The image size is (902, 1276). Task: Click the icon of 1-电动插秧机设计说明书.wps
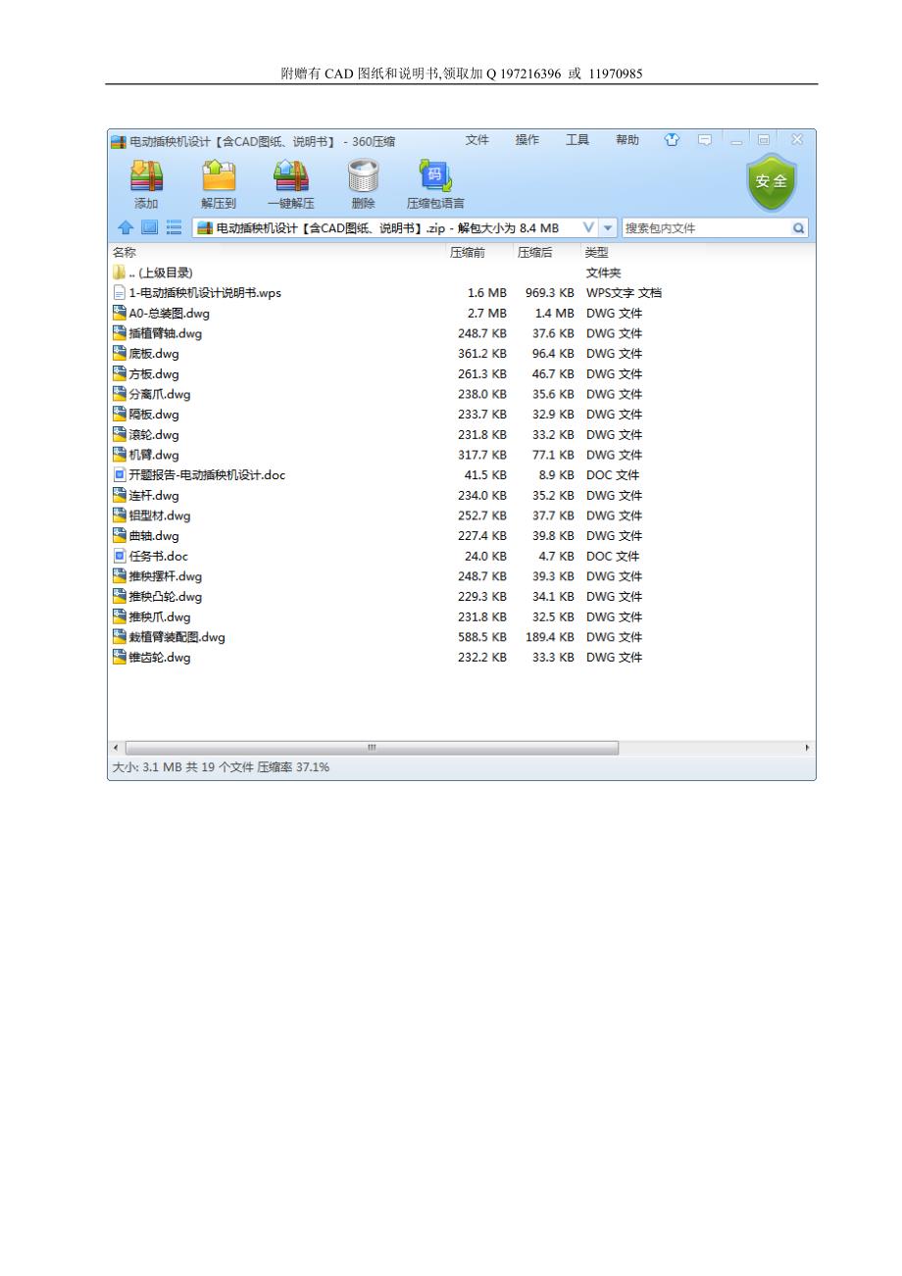pos(120,293)
